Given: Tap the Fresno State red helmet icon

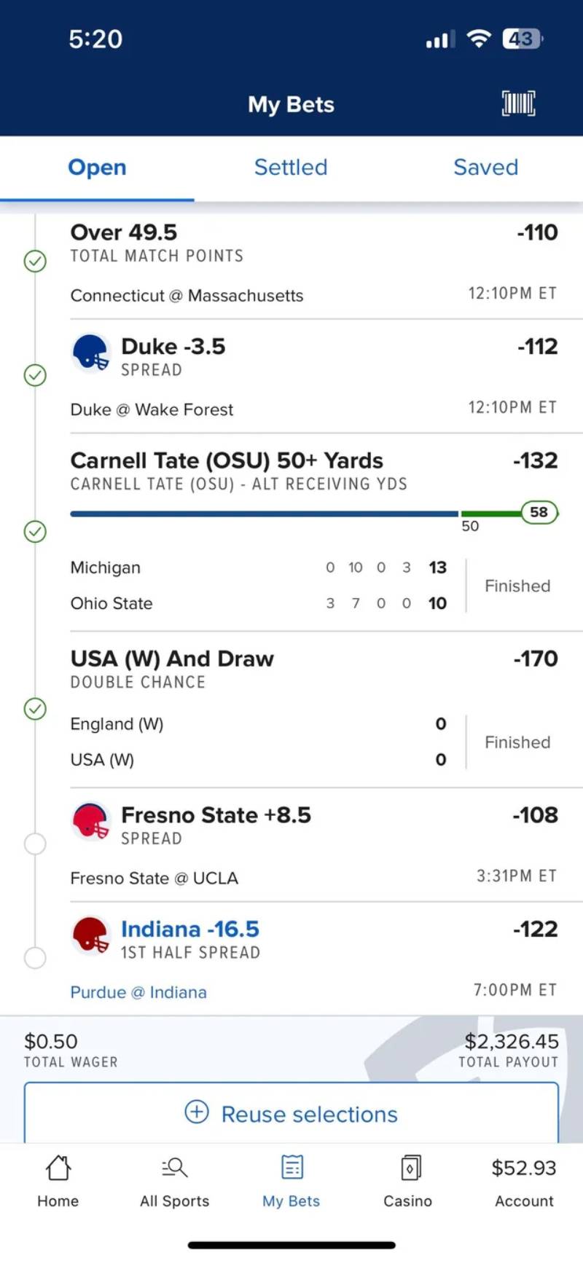Looking at the screenshot, I should [91, 821].
